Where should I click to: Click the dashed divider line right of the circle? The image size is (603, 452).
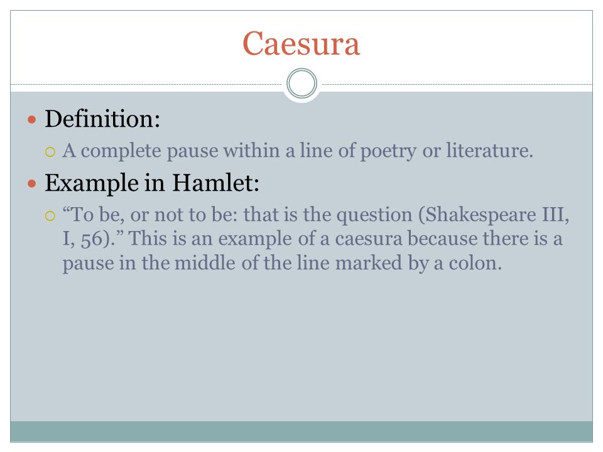point(457,84)
